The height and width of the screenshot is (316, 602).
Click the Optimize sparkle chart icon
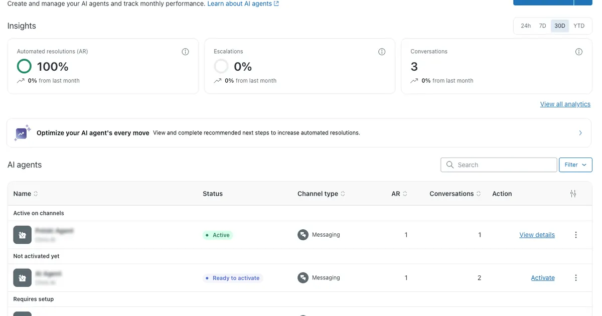tap(22, 133)
